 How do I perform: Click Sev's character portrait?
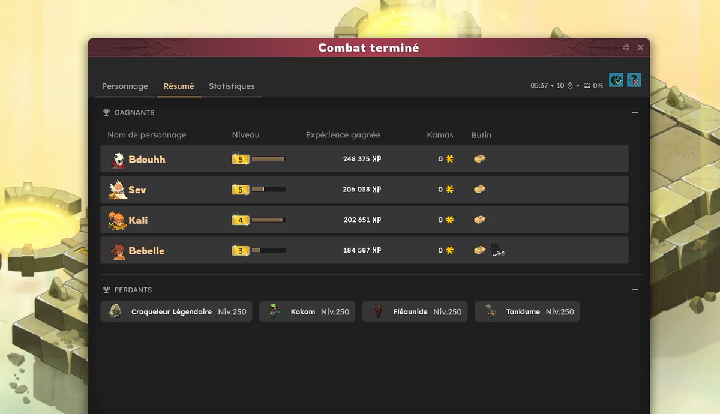pos(117,190)
